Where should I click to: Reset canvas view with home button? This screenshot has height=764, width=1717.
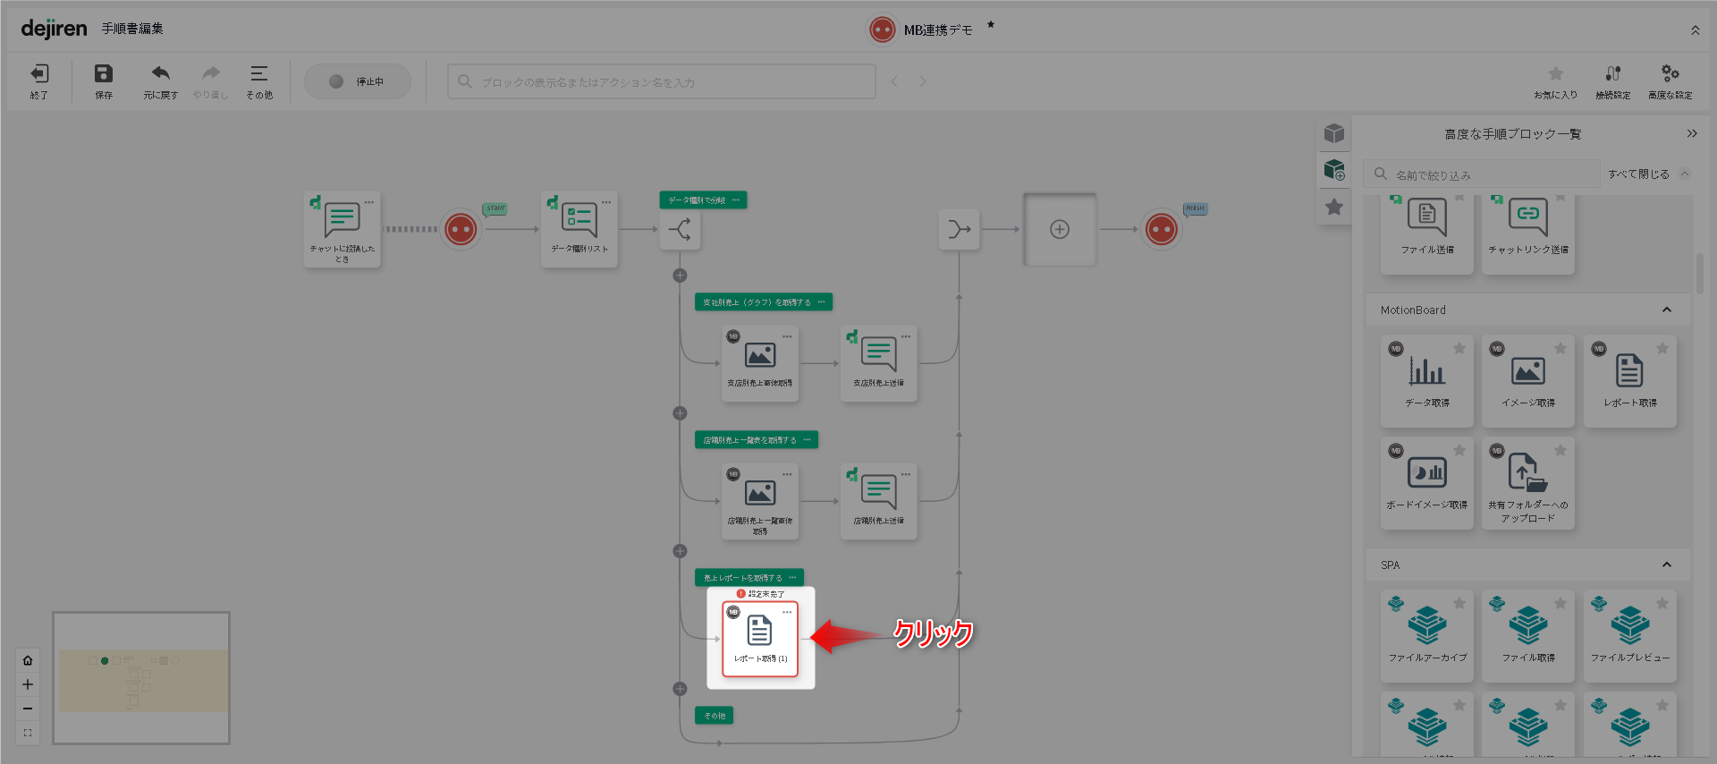click(x=28, y=660)
